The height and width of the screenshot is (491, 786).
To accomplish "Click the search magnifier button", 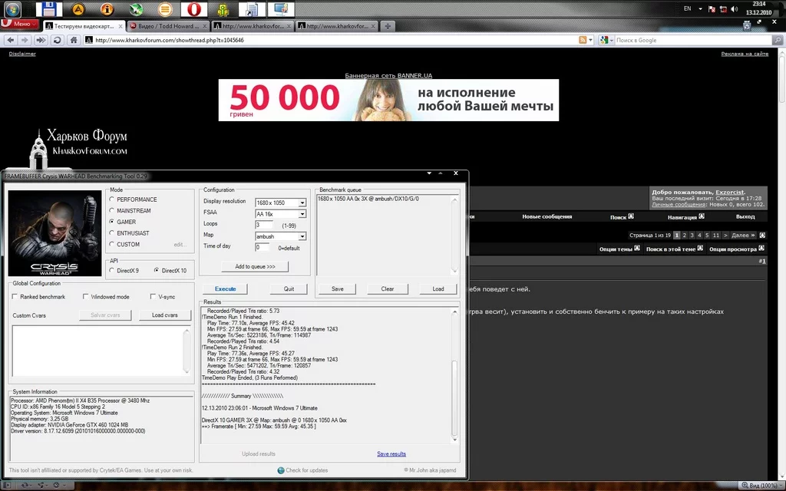I will pyautogui.click(x=778, y=40).
